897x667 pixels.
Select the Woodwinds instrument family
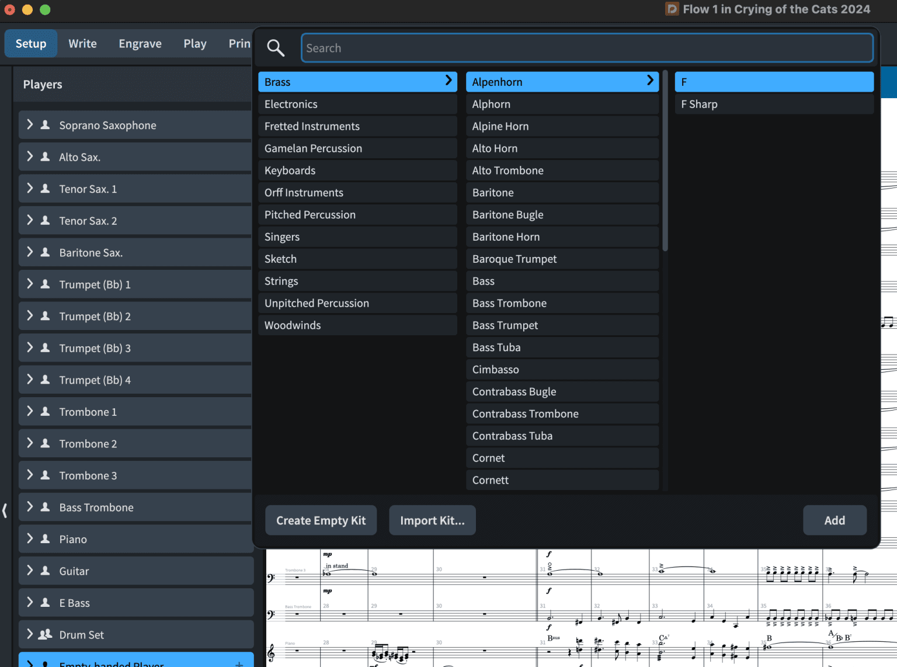tap(357, 325)
